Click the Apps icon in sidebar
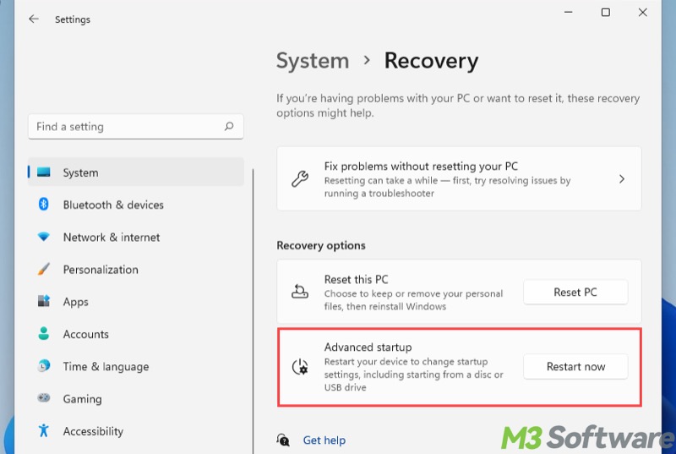This screenshot has width=676, height=454. (44, 302)
